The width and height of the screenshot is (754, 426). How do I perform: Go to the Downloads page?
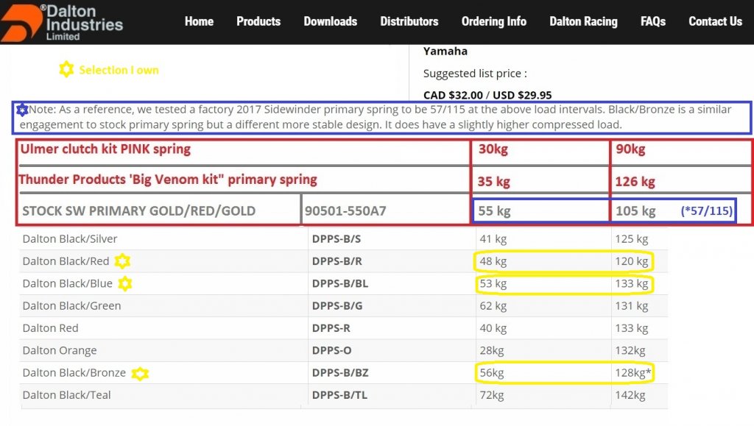(x=331, y=21)
